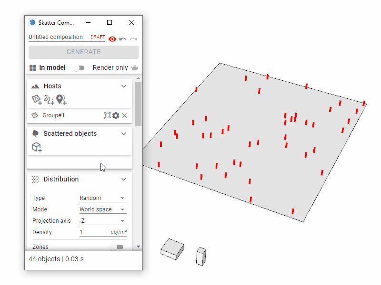Open Group#1 host settings gear
This screenshot has height=285, width=381.
click(x=116, y=115)
